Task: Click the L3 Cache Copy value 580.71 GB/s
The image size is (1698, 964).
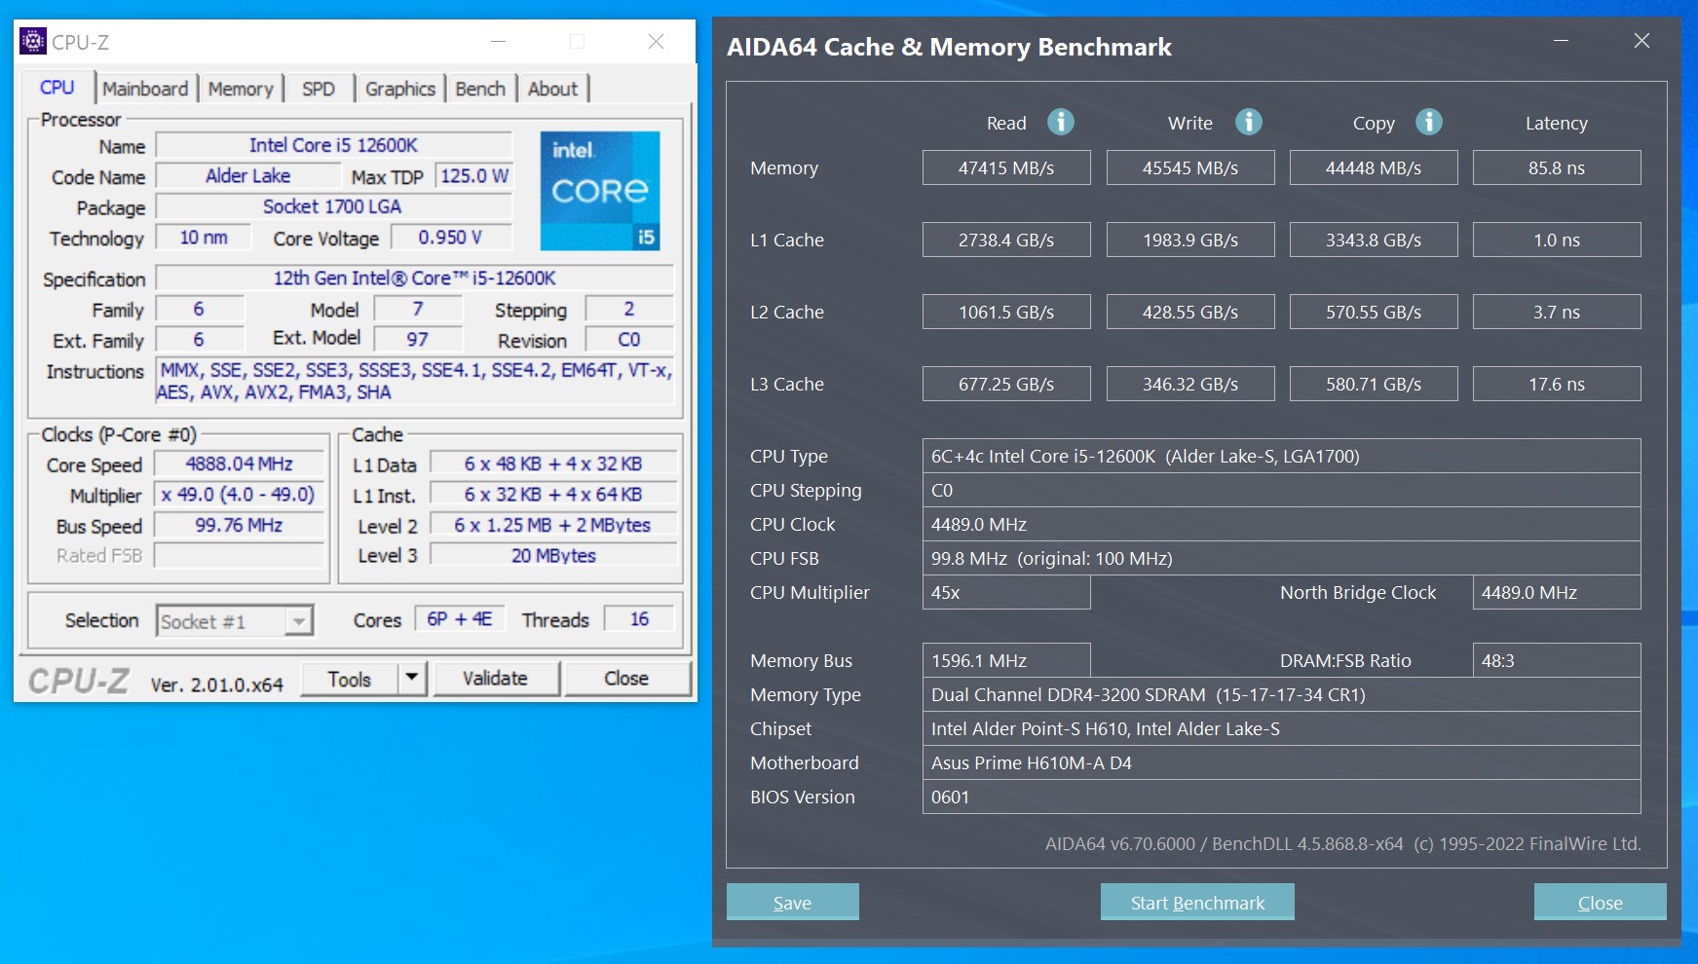Action: (1374, 384)
